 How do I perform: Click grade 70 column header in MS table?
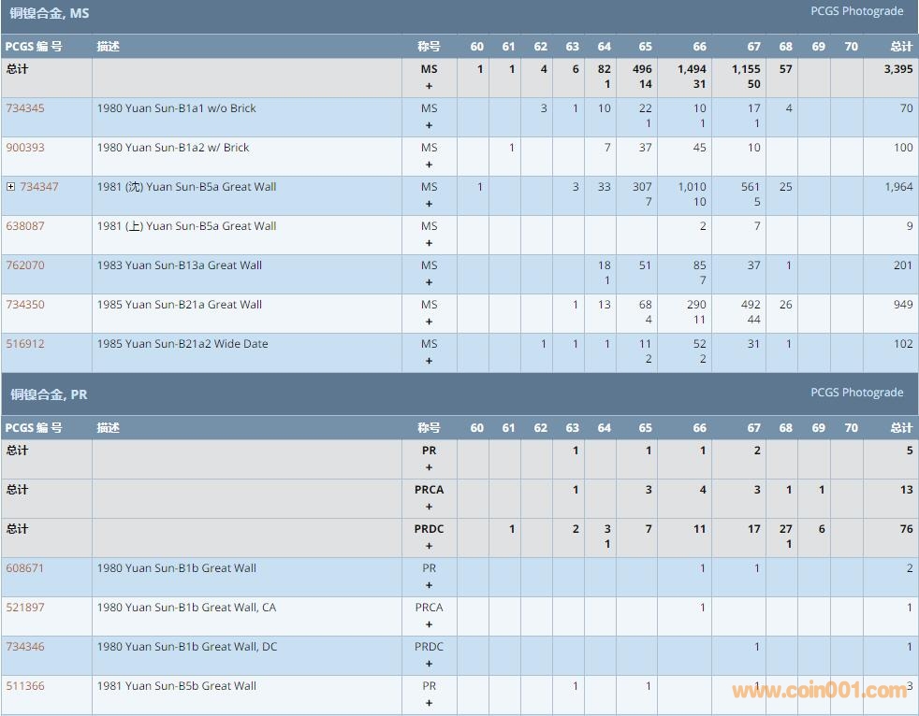tap(851, 47)
